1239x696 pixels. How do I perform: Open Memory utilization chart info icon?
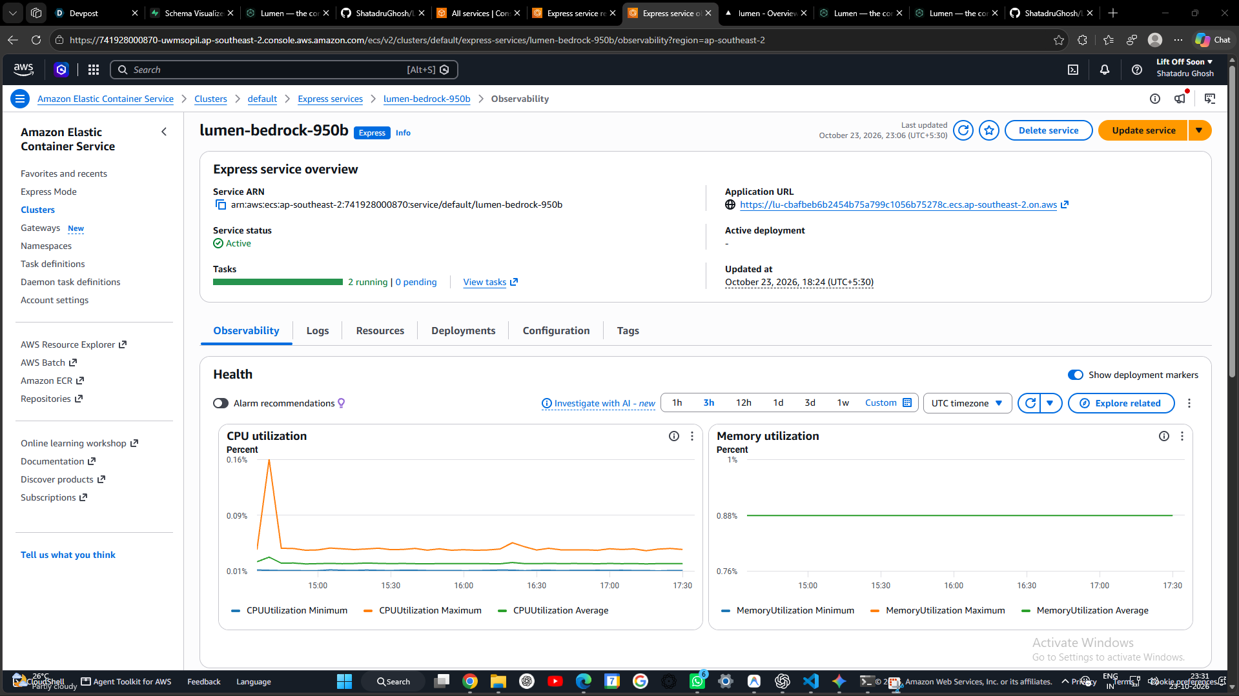pyautogui.click(x=1164, y=436)
